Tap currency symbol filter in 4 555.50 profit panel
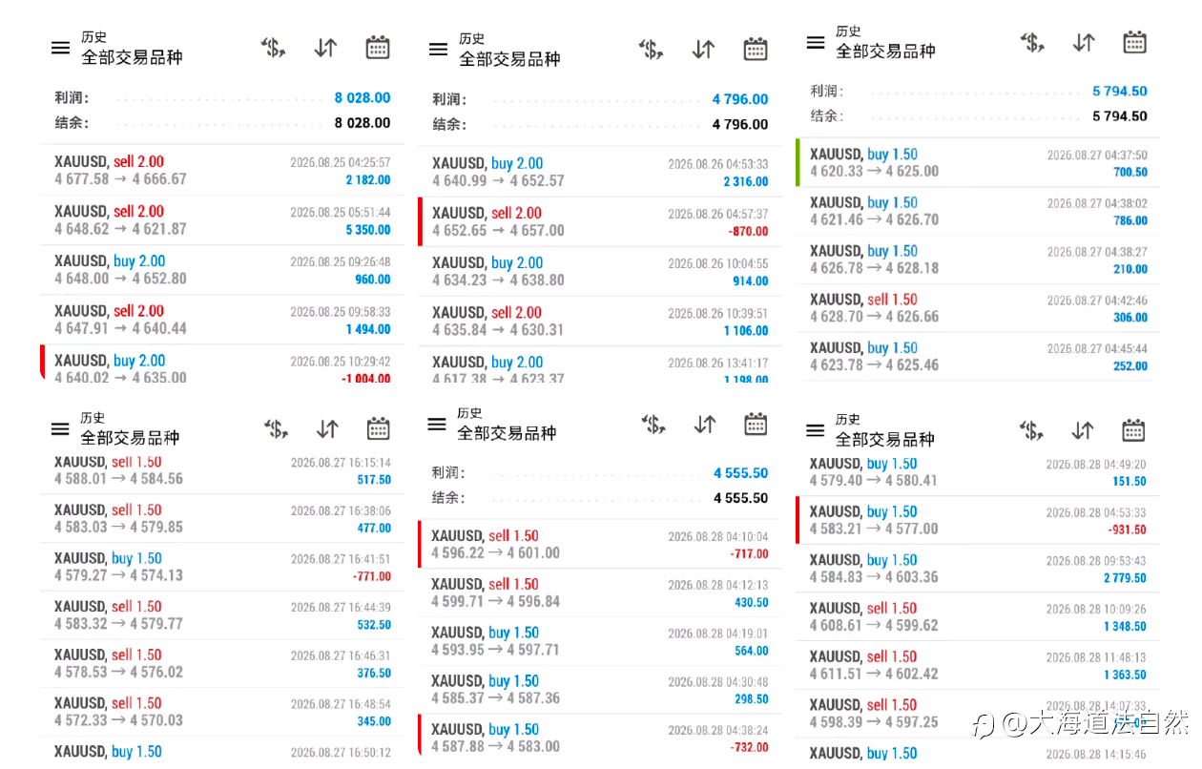1202x769 pixels. (x=653, y=425)
